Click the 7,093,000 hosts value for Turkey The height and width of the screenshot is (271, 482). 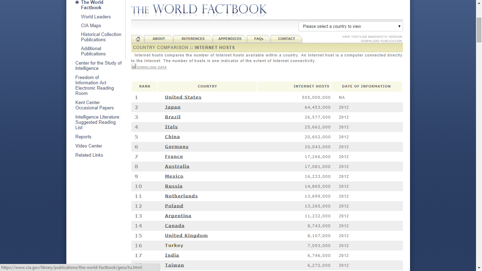[x=319, y=246]
